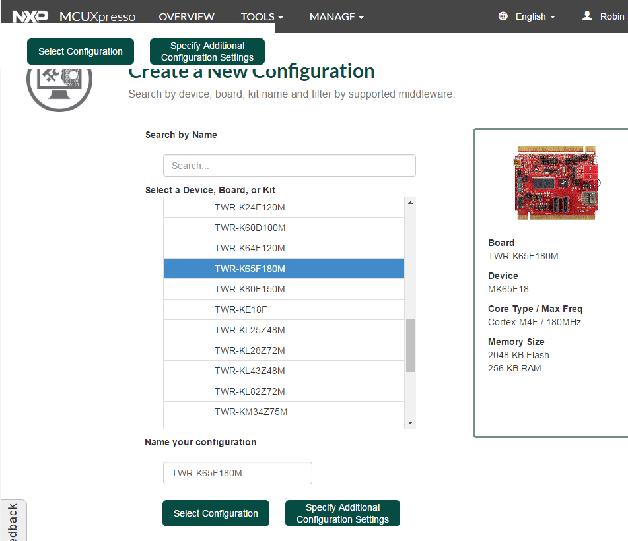Expand the TOOLS dropdown menu
Viewport: 628px width, 541px height.
click(262, 16)
